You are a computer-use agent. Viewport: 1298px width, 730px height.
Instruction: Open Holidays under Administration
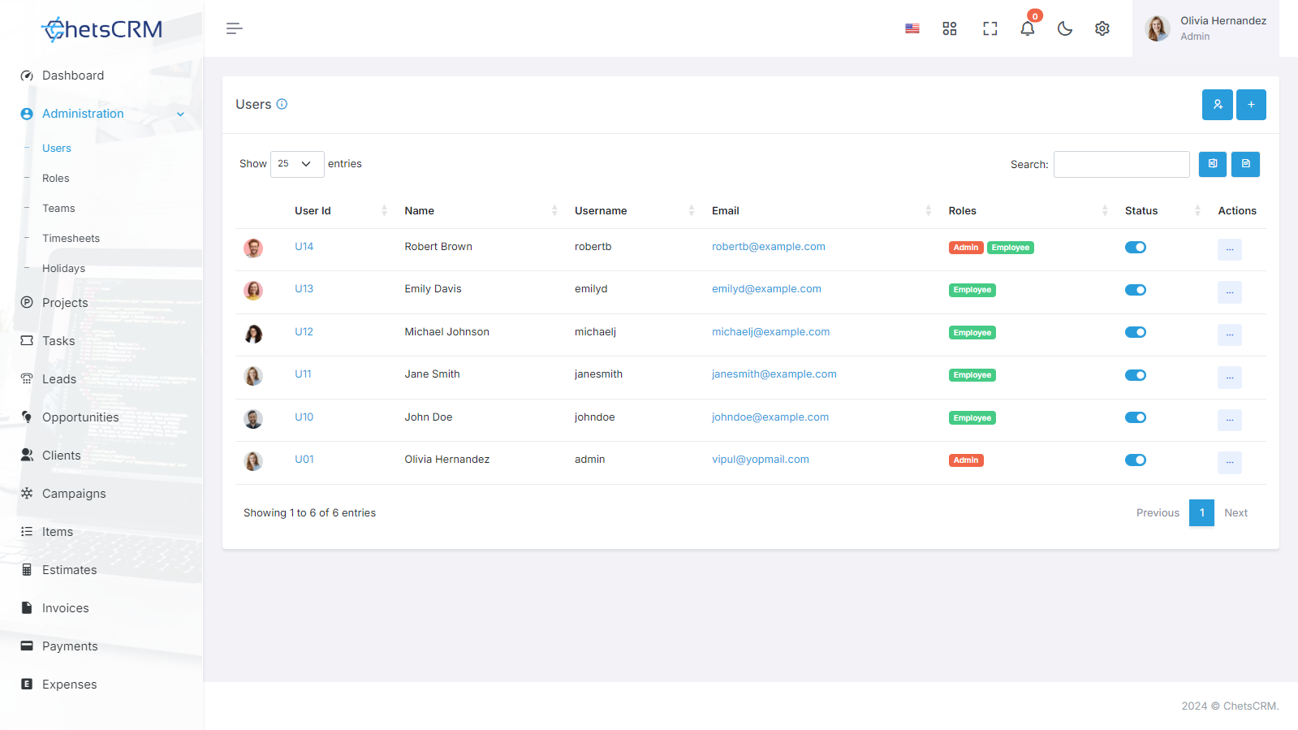pos(63,269)
